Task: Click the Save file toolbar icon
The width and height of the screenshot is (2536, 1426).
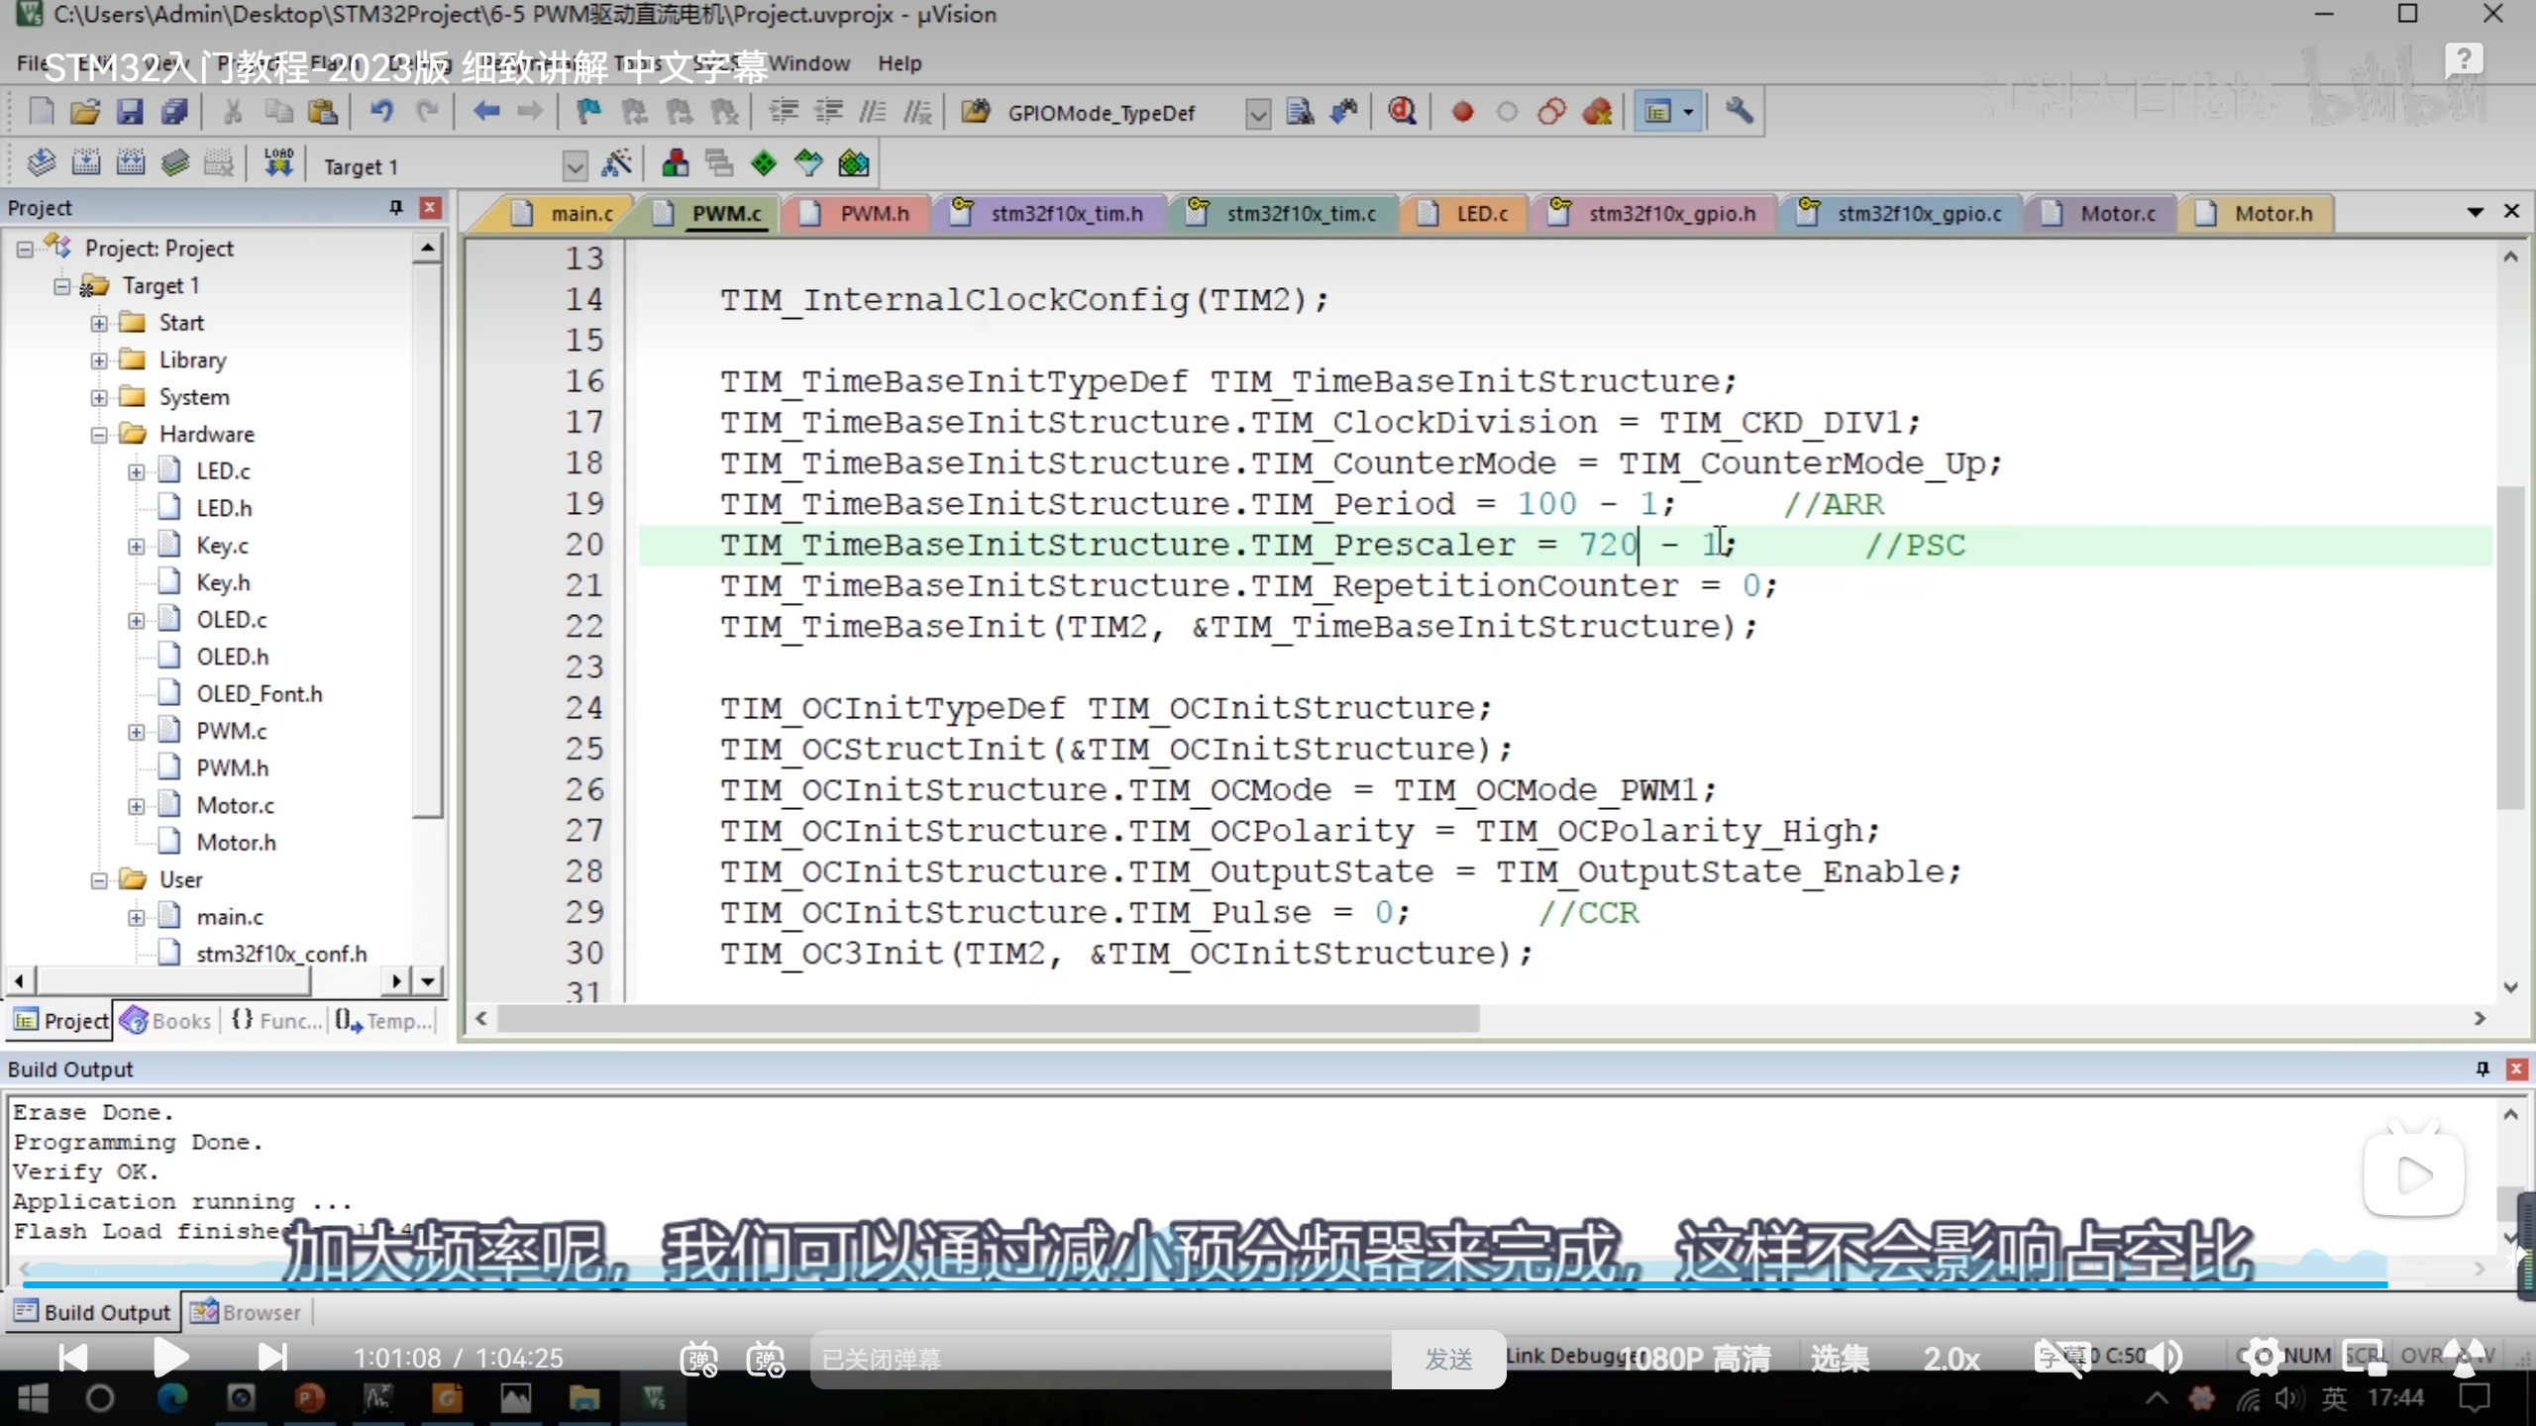Action: click(130, 112)
